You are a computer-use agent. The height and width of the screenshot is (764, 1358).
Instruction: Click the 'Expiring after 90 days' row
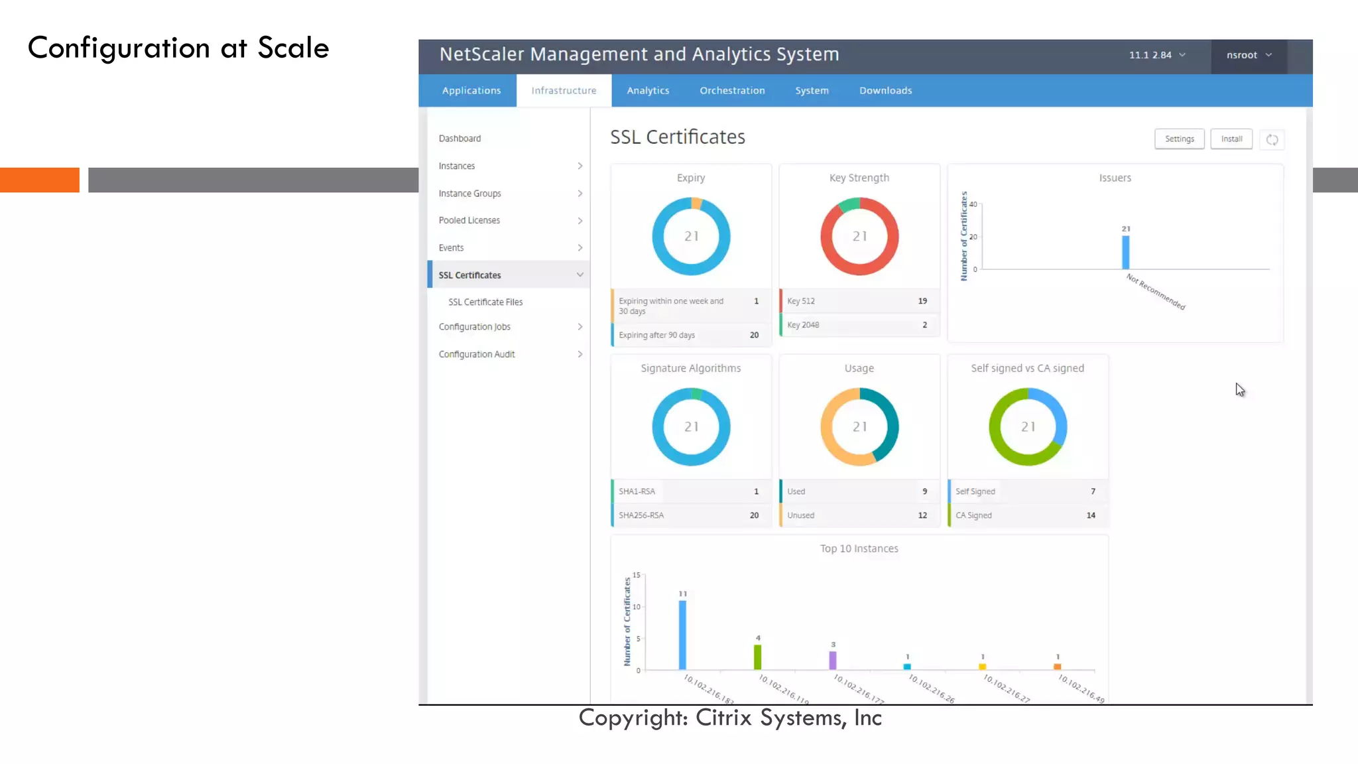pyautogui.click(x=690, y=335)
